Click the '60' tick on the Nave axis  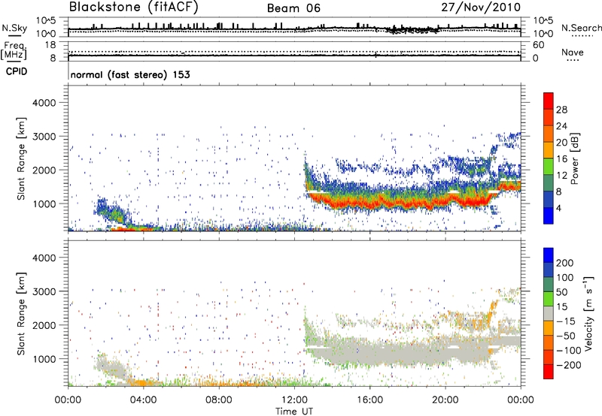[538, 45]
